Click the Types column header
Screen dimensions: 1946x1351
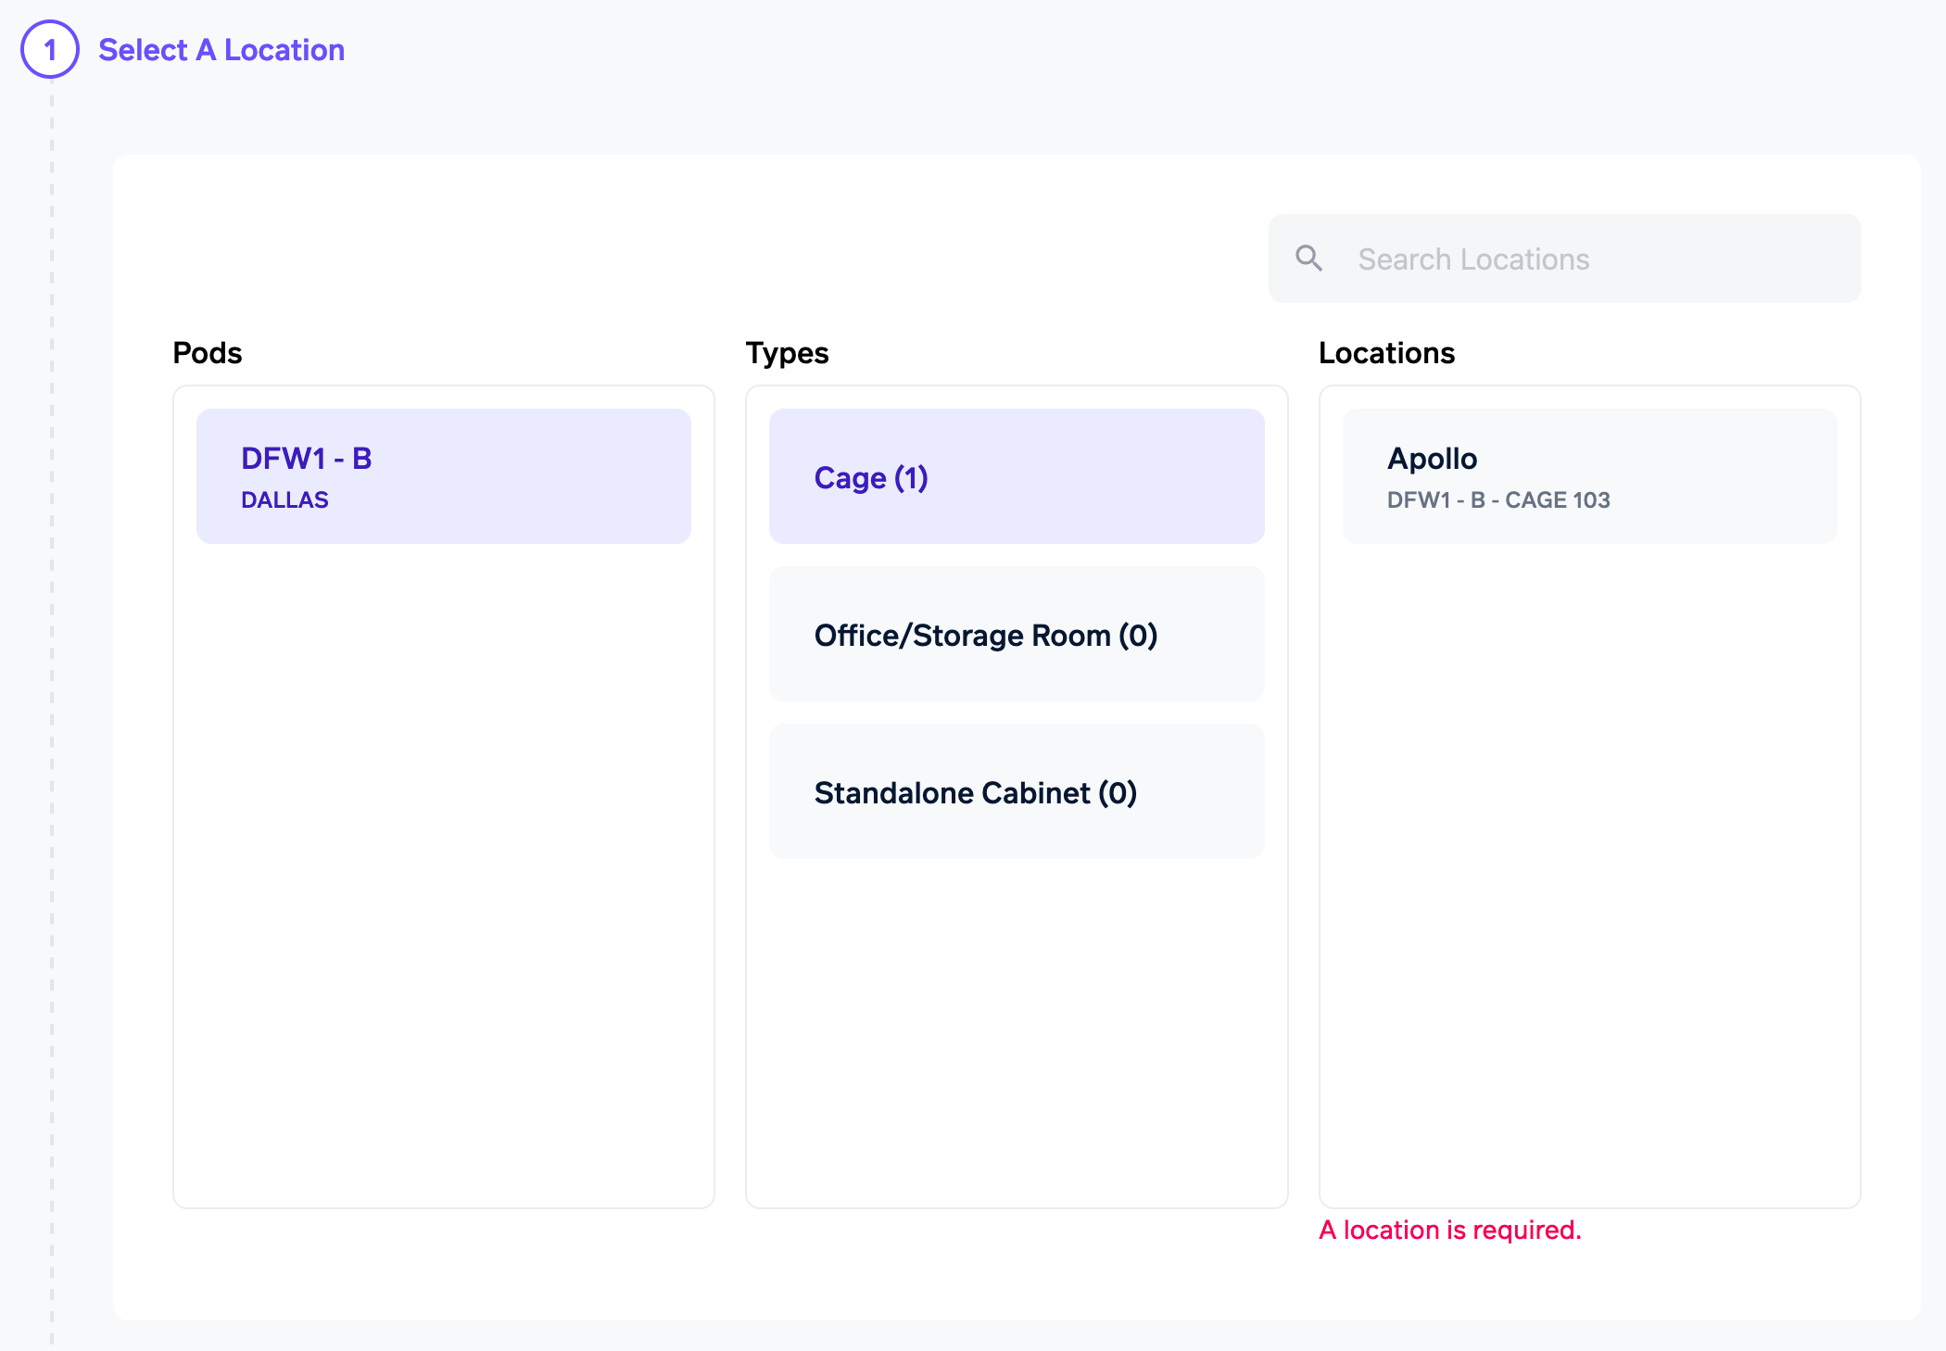pos(787,353)
